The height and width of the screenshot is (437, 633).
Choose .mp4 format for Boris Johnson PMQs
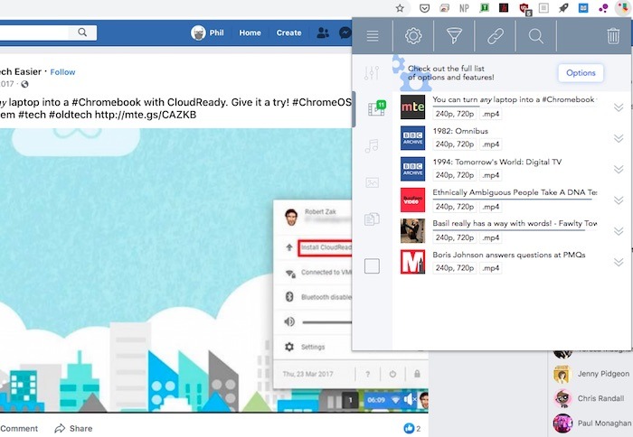(x=490, y=268)
